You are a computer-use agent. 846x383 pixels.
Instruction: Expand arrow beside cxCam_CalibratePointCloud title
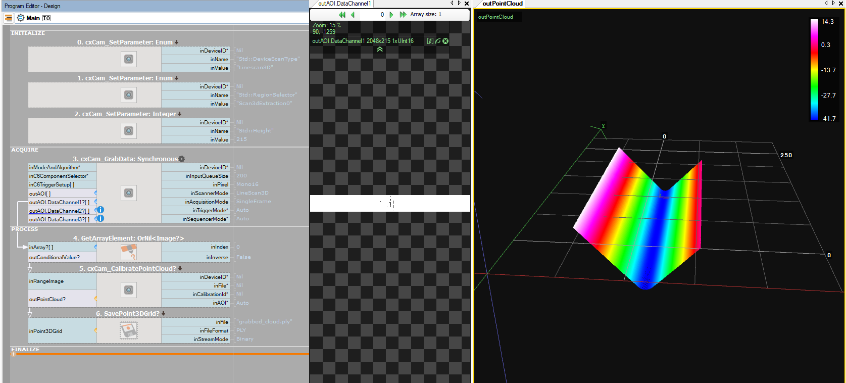tap(180, 269)
